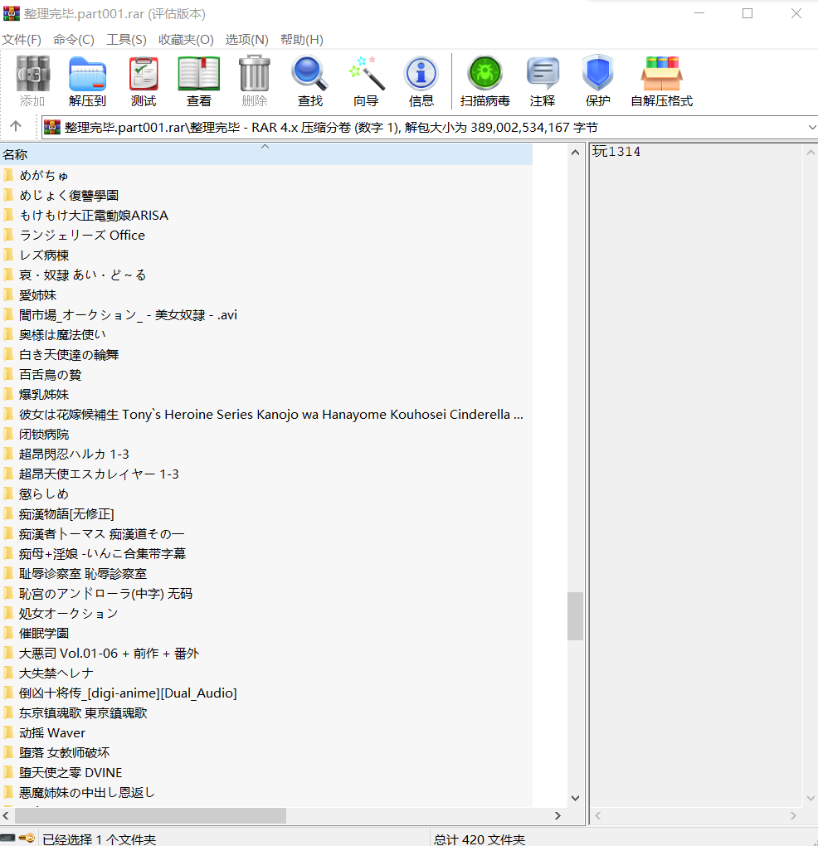The height and width of the screenshot is (846, 818).
Task: Open the Tools (工具) menu
Action: pos(126,39)
